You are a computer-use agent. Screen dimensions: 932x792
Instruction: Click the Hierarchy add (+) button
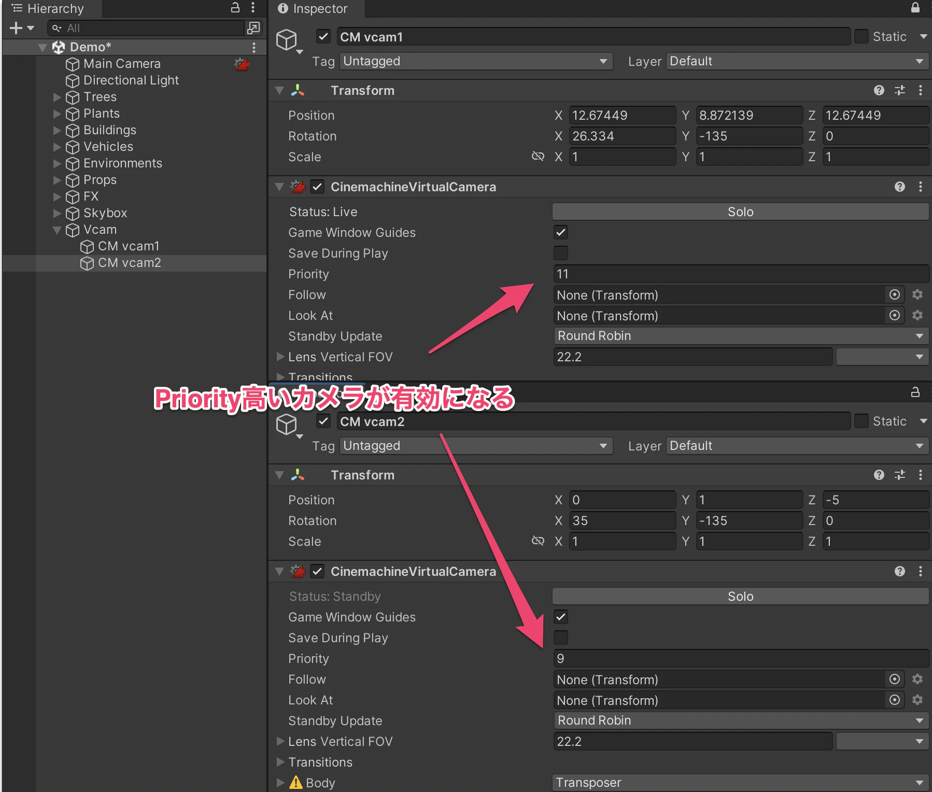[x=17, y=28]
